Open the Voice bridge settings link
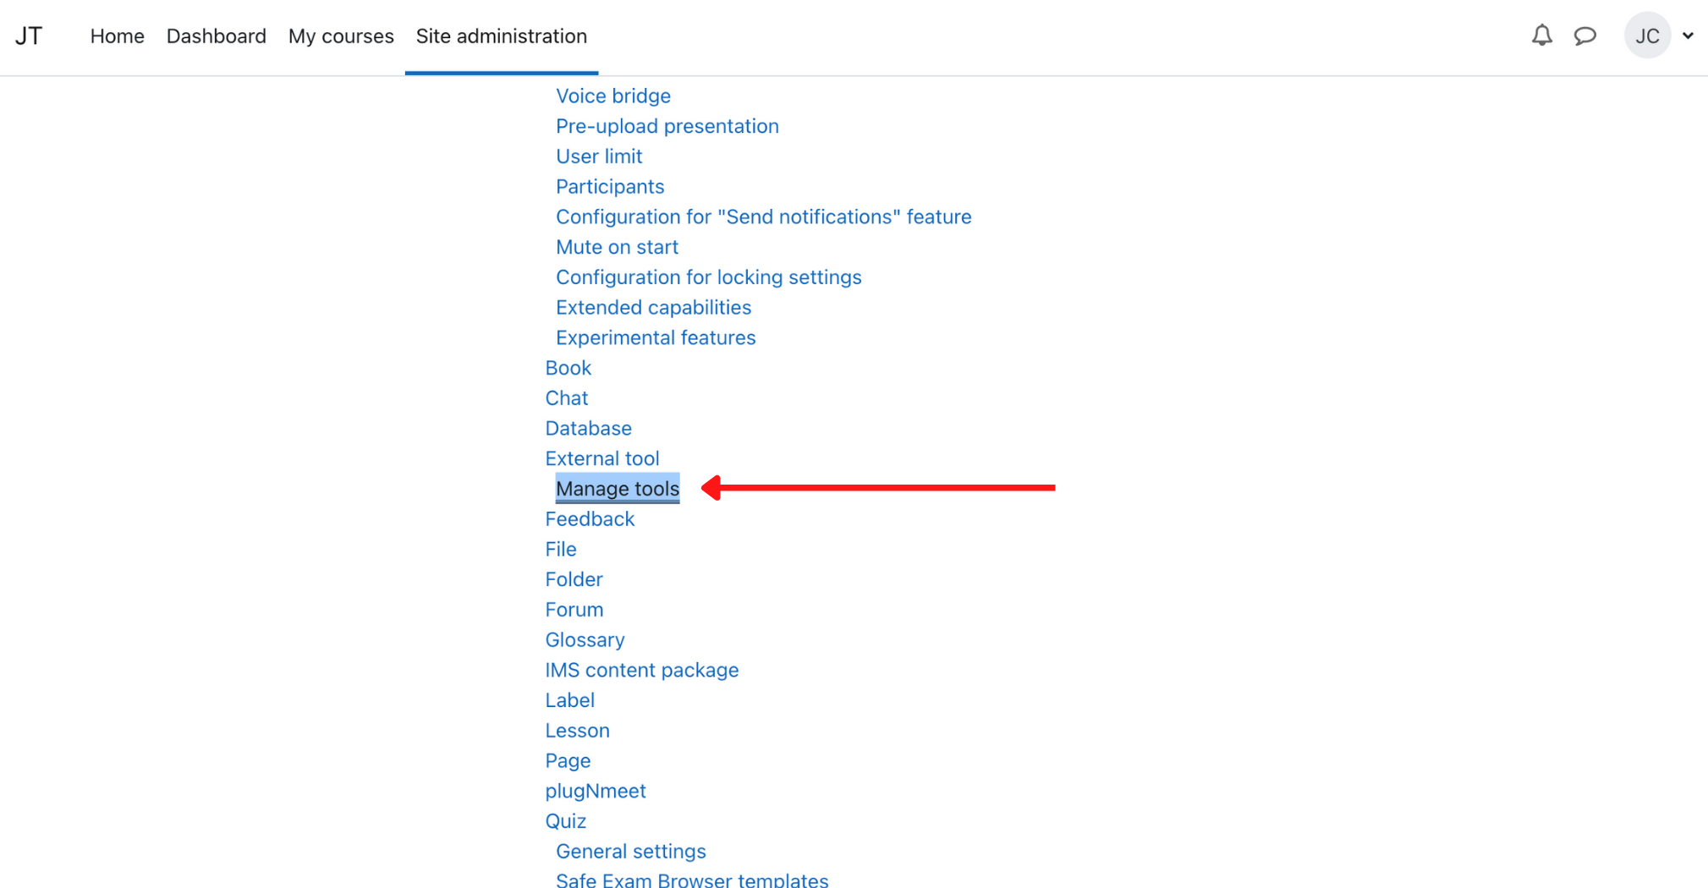The image size is (1708, 888). [612, 96]
